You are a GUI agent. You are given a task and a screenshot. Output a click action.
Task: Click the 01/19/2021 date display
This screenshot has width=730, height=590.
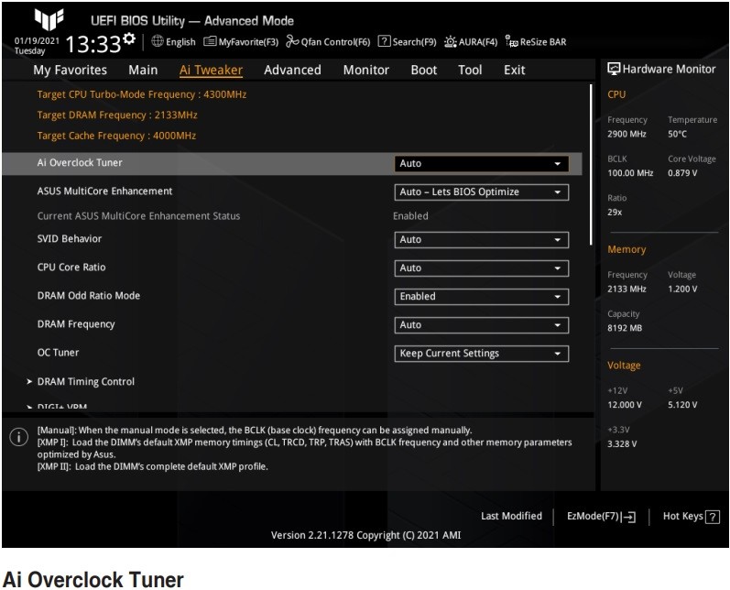pyautogui.click(x=37, y=40)
